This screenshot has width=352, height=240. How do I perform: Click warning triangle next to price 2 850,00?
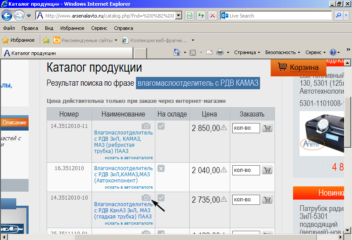pyautogui.click(x=224, y=127)
